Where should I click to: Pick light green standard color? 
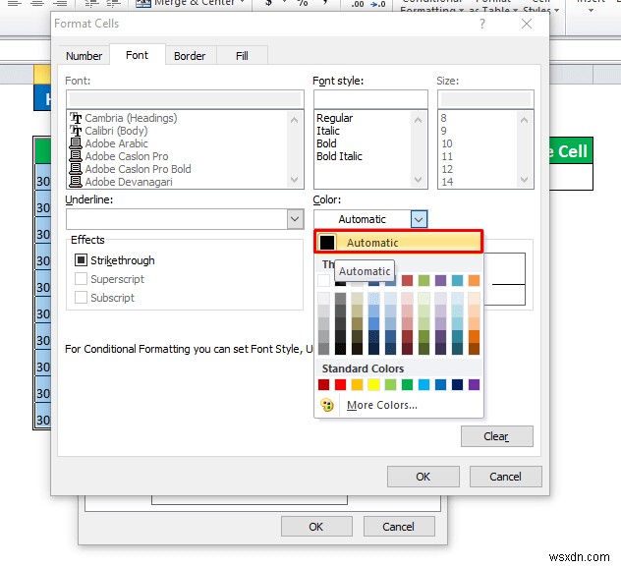coord(390,384)
